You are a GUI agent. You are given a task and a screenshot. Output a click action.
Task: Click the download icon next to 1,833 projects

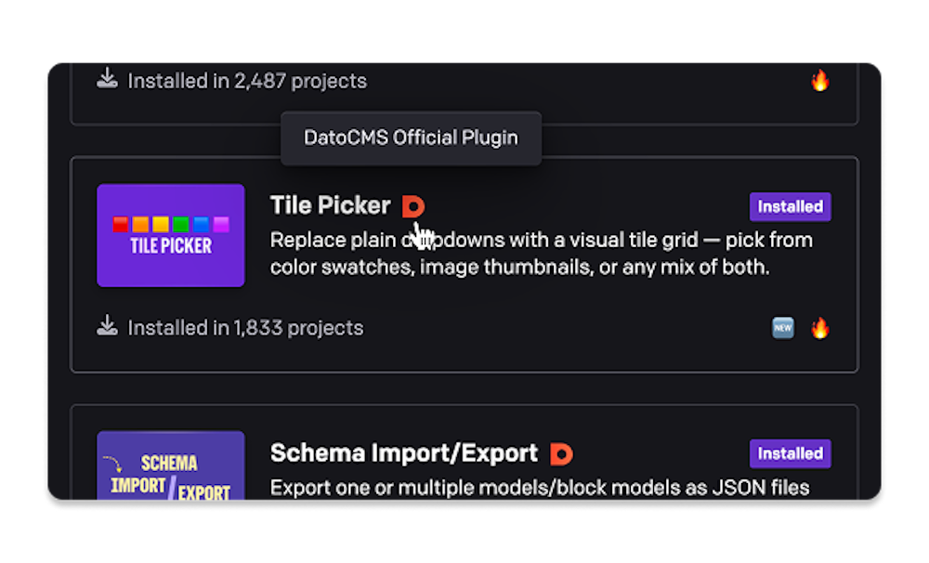[x=107, y=325]
